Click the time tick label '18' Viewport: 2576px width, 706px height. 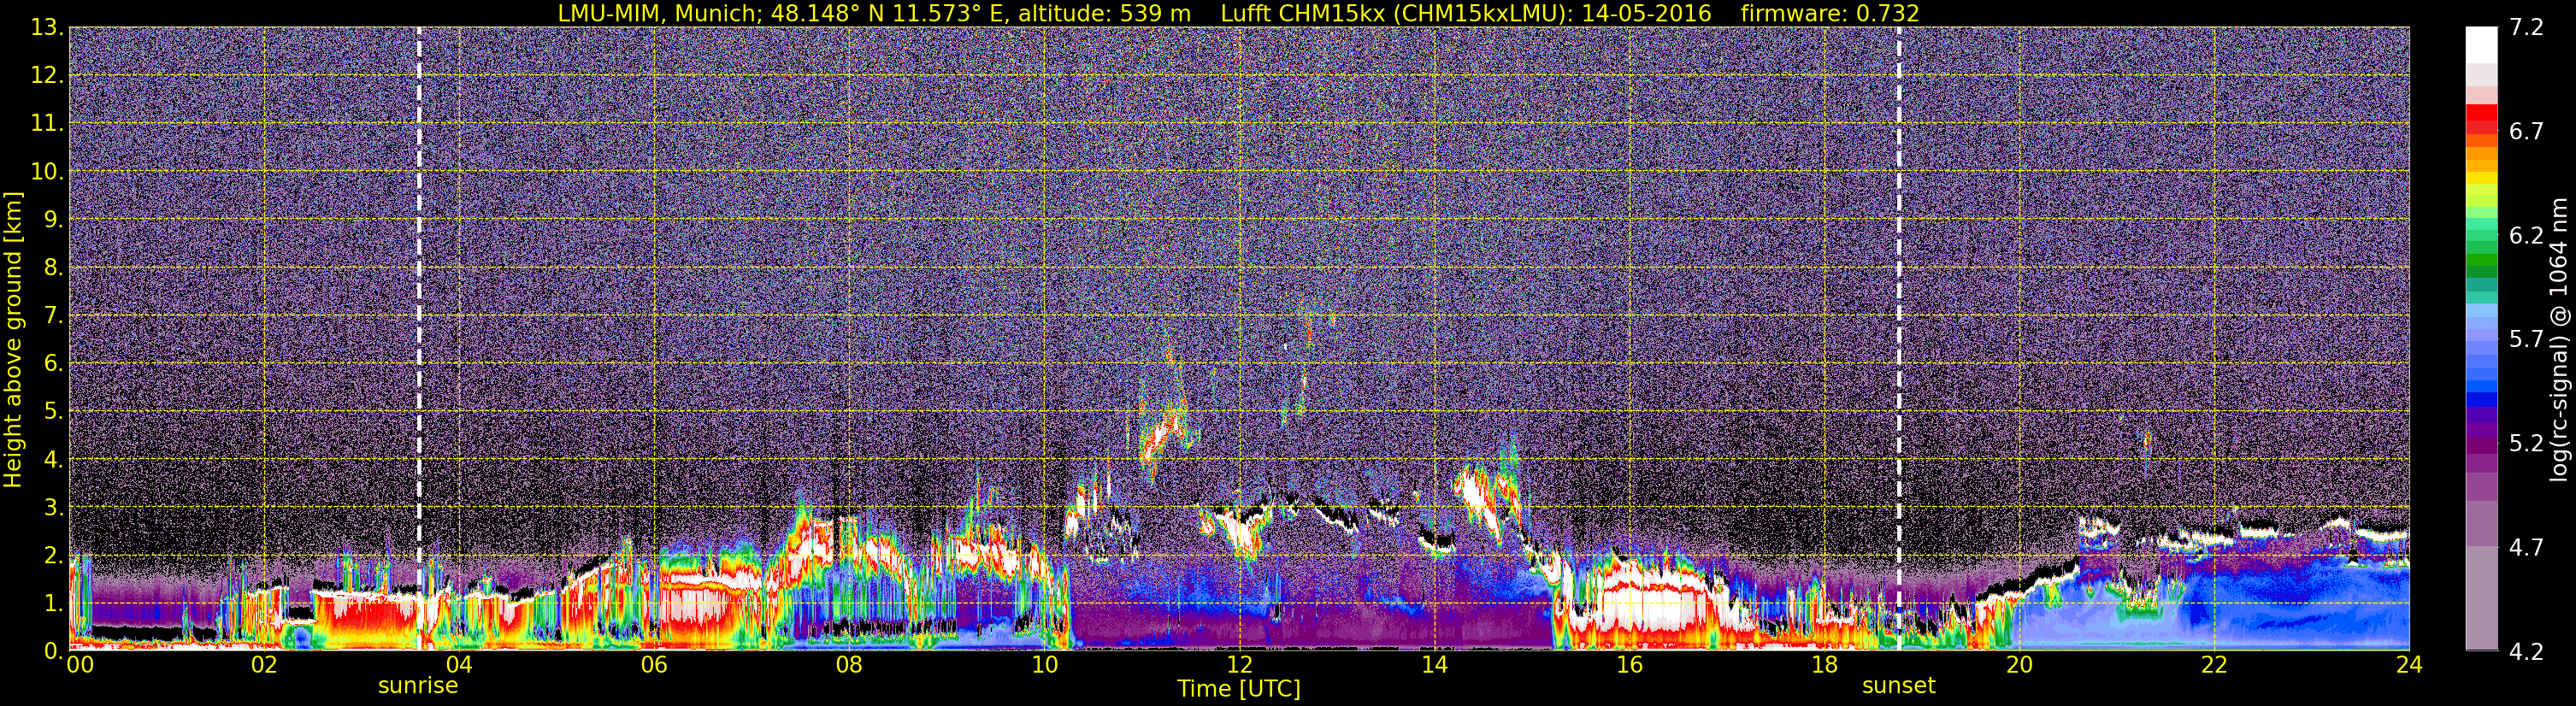[1824, 665]
